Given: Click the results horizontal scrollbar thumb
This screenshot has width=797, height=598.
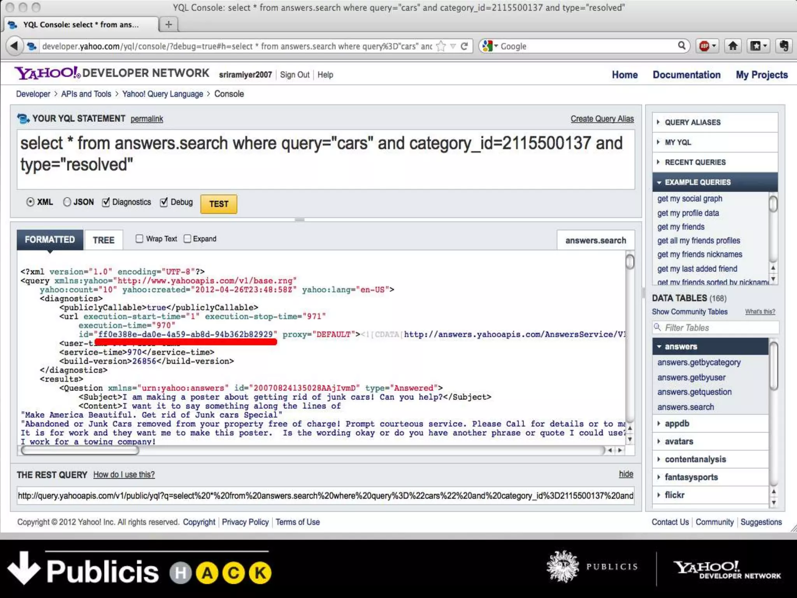Looking at the screenshot, I should [x=80, y=450].
